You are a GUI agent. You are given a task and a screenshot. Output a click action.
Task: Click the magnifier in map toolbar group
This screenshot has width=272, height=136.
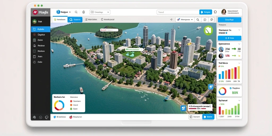pos(198,20)
